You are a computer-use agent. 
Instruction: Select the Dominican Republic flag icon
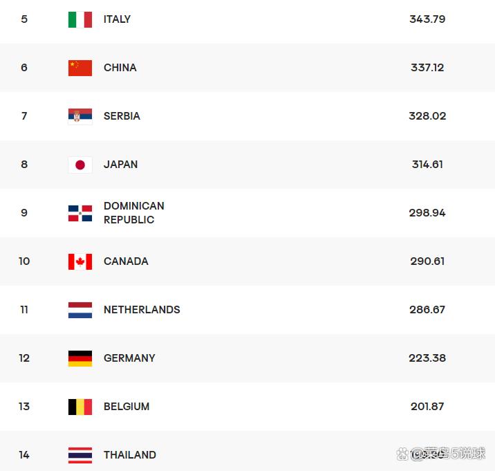coord(80,213)
